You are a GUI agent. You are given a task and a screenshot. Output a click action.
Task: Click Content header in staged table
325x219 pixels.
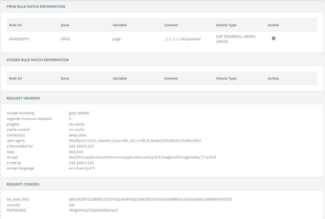pyautogui.click(x=171, y=79)
